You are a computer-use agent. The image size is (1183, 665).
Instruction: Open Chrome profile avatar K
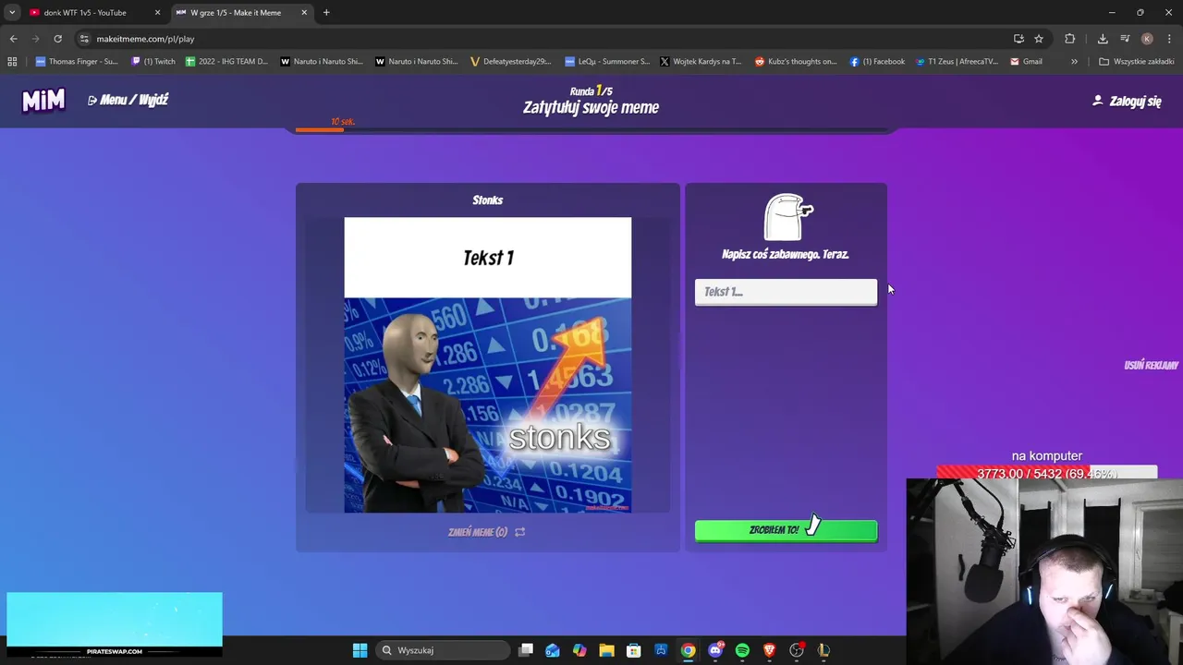[1147, 39]
